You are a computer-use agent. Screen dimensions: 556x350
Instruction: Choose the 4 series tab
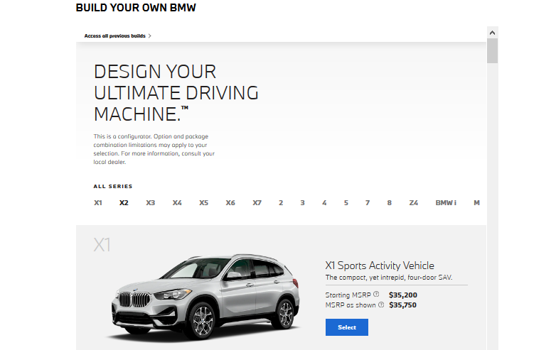click(324, 203)
